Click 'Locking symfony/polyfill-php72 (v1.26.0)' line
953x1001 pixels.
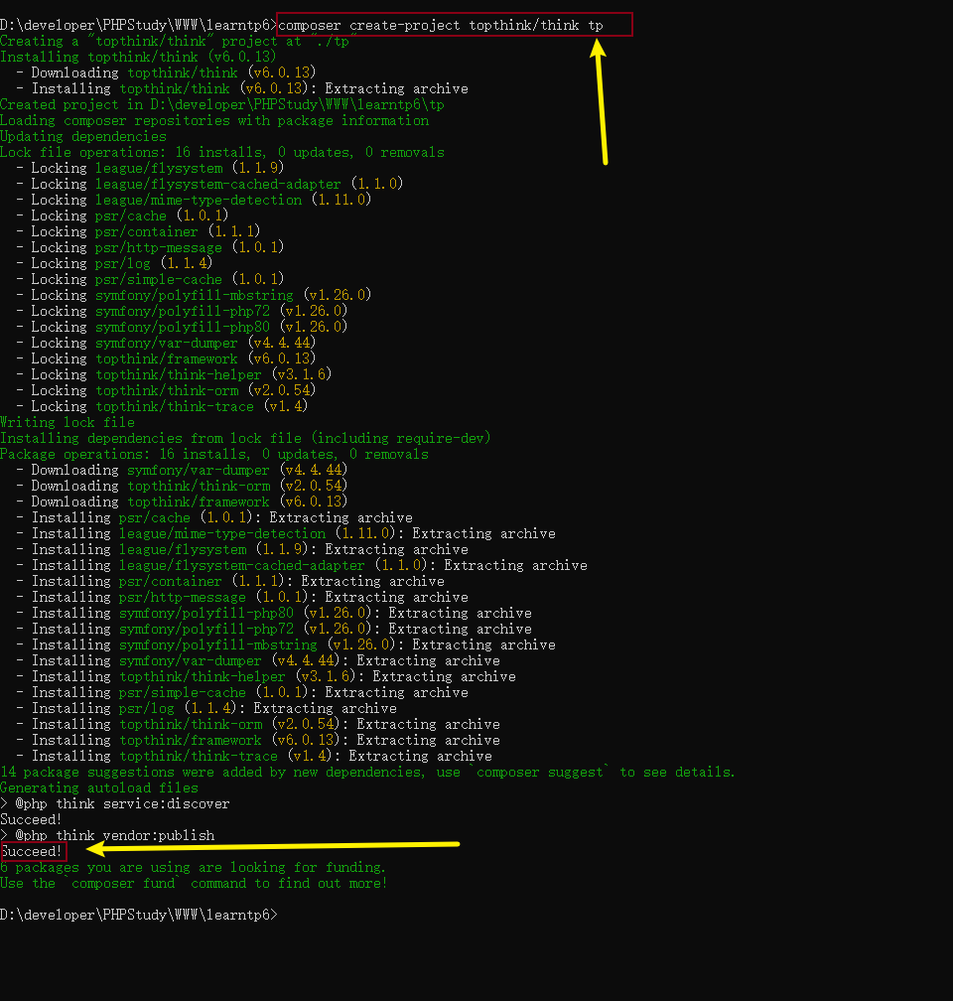click(x=182, y=312)
